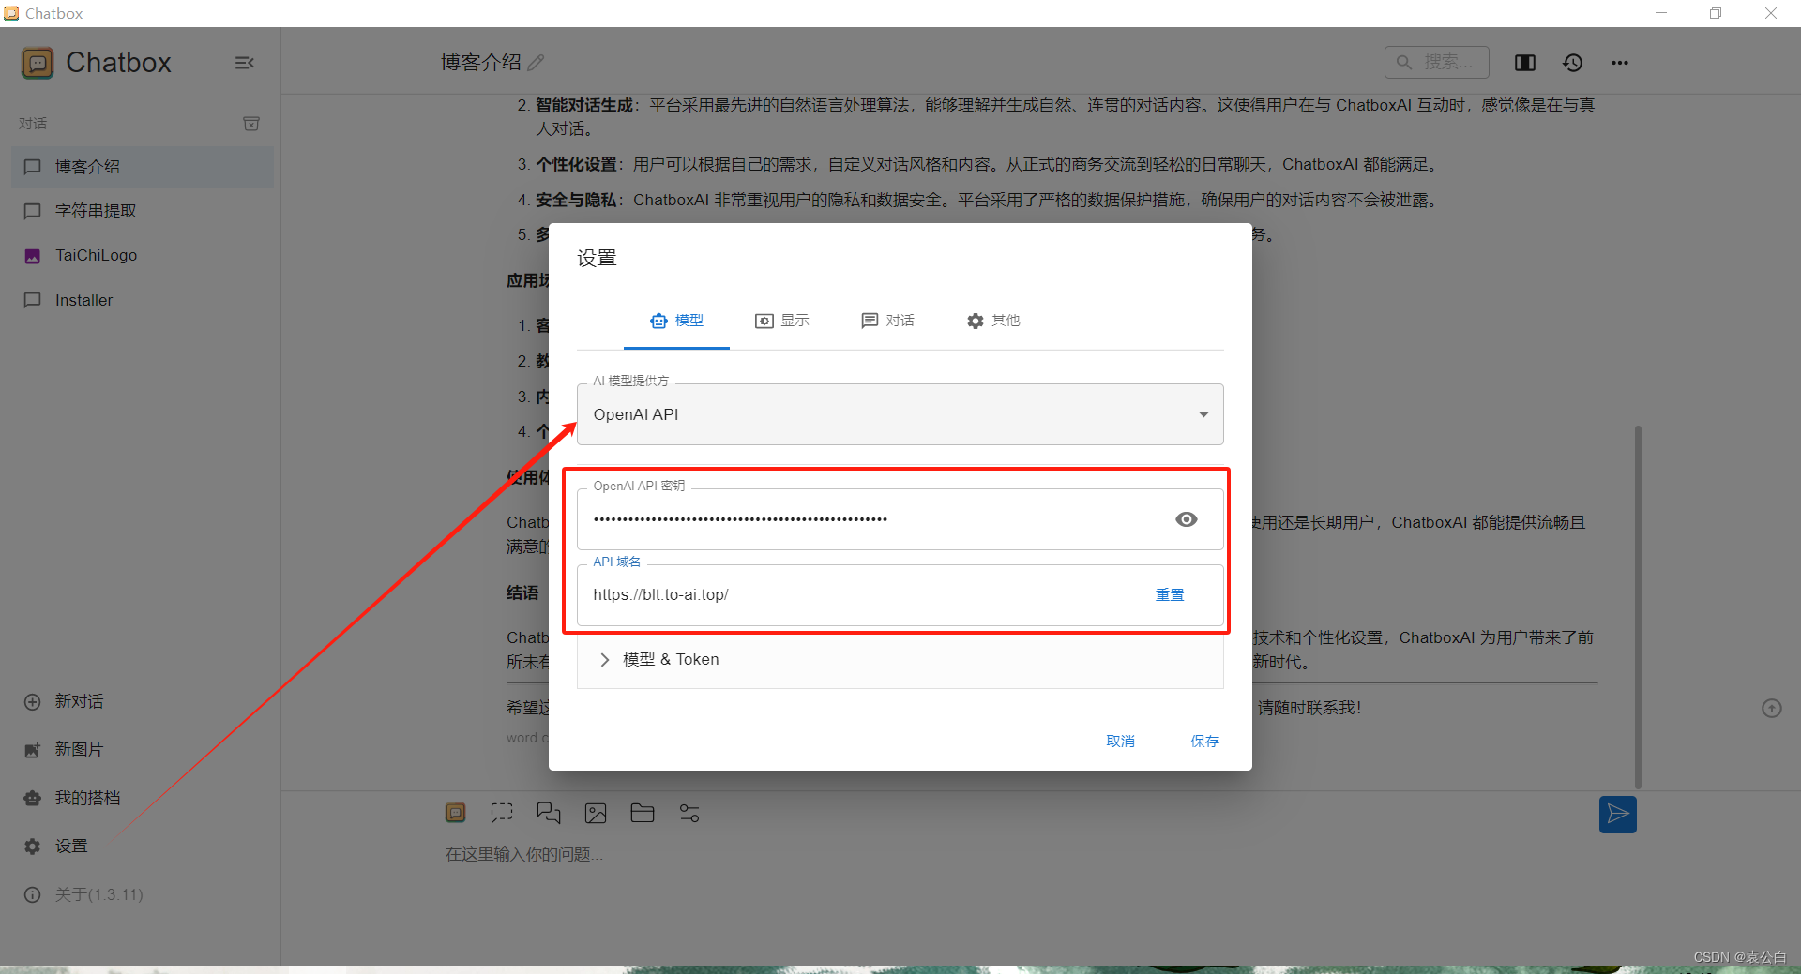
Task: Click the Chatbox logo icon in sidebar
Action: [38, 63]
